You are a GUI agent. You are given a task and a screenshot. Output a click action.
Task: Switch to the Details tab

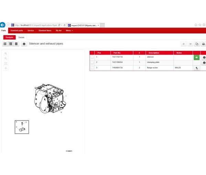tap(21, 37)
